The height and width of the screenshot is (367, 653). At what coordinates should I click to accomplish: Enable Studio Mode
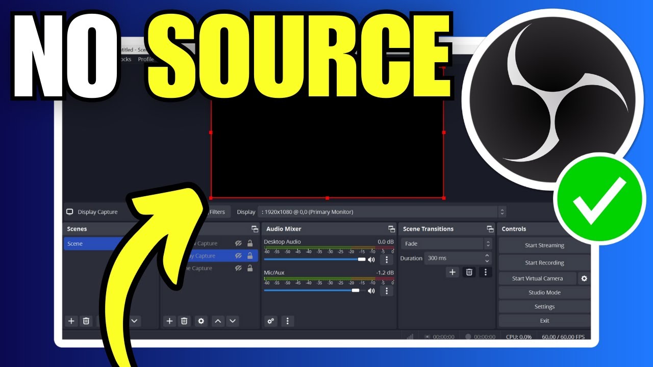[x=544, y=293]
